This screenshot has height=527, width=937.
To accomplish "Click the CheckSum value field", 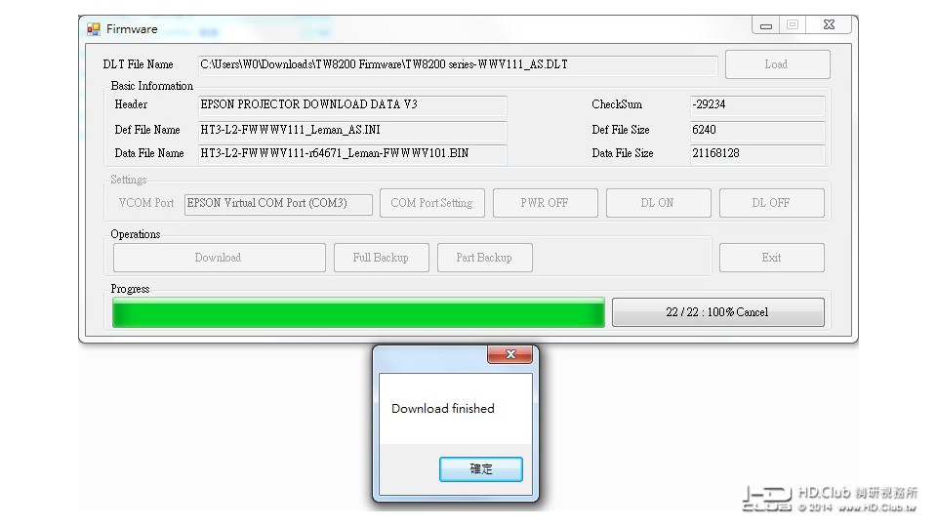I will tap(757, 105).
